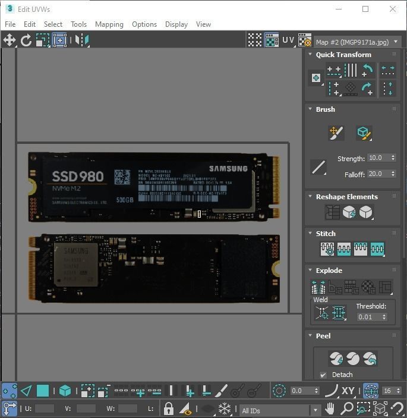Open the Tools menu
The image size is (407, 418).
[x=78, y=24]
